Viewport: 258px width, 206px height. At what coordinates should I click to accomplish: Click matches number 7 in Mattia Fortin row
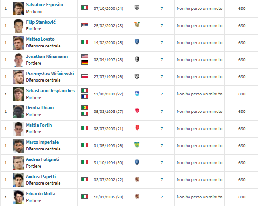162,129
